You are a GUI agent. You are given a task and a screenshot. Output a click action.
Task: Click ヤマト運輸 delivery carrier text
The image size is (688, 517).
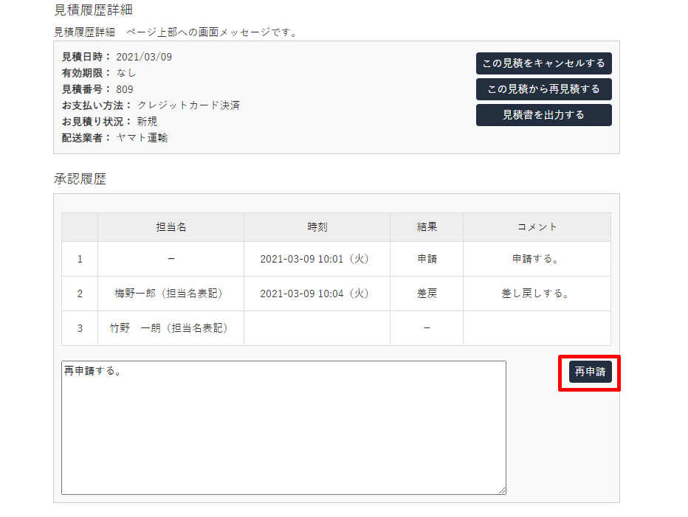tap(142, 138)
